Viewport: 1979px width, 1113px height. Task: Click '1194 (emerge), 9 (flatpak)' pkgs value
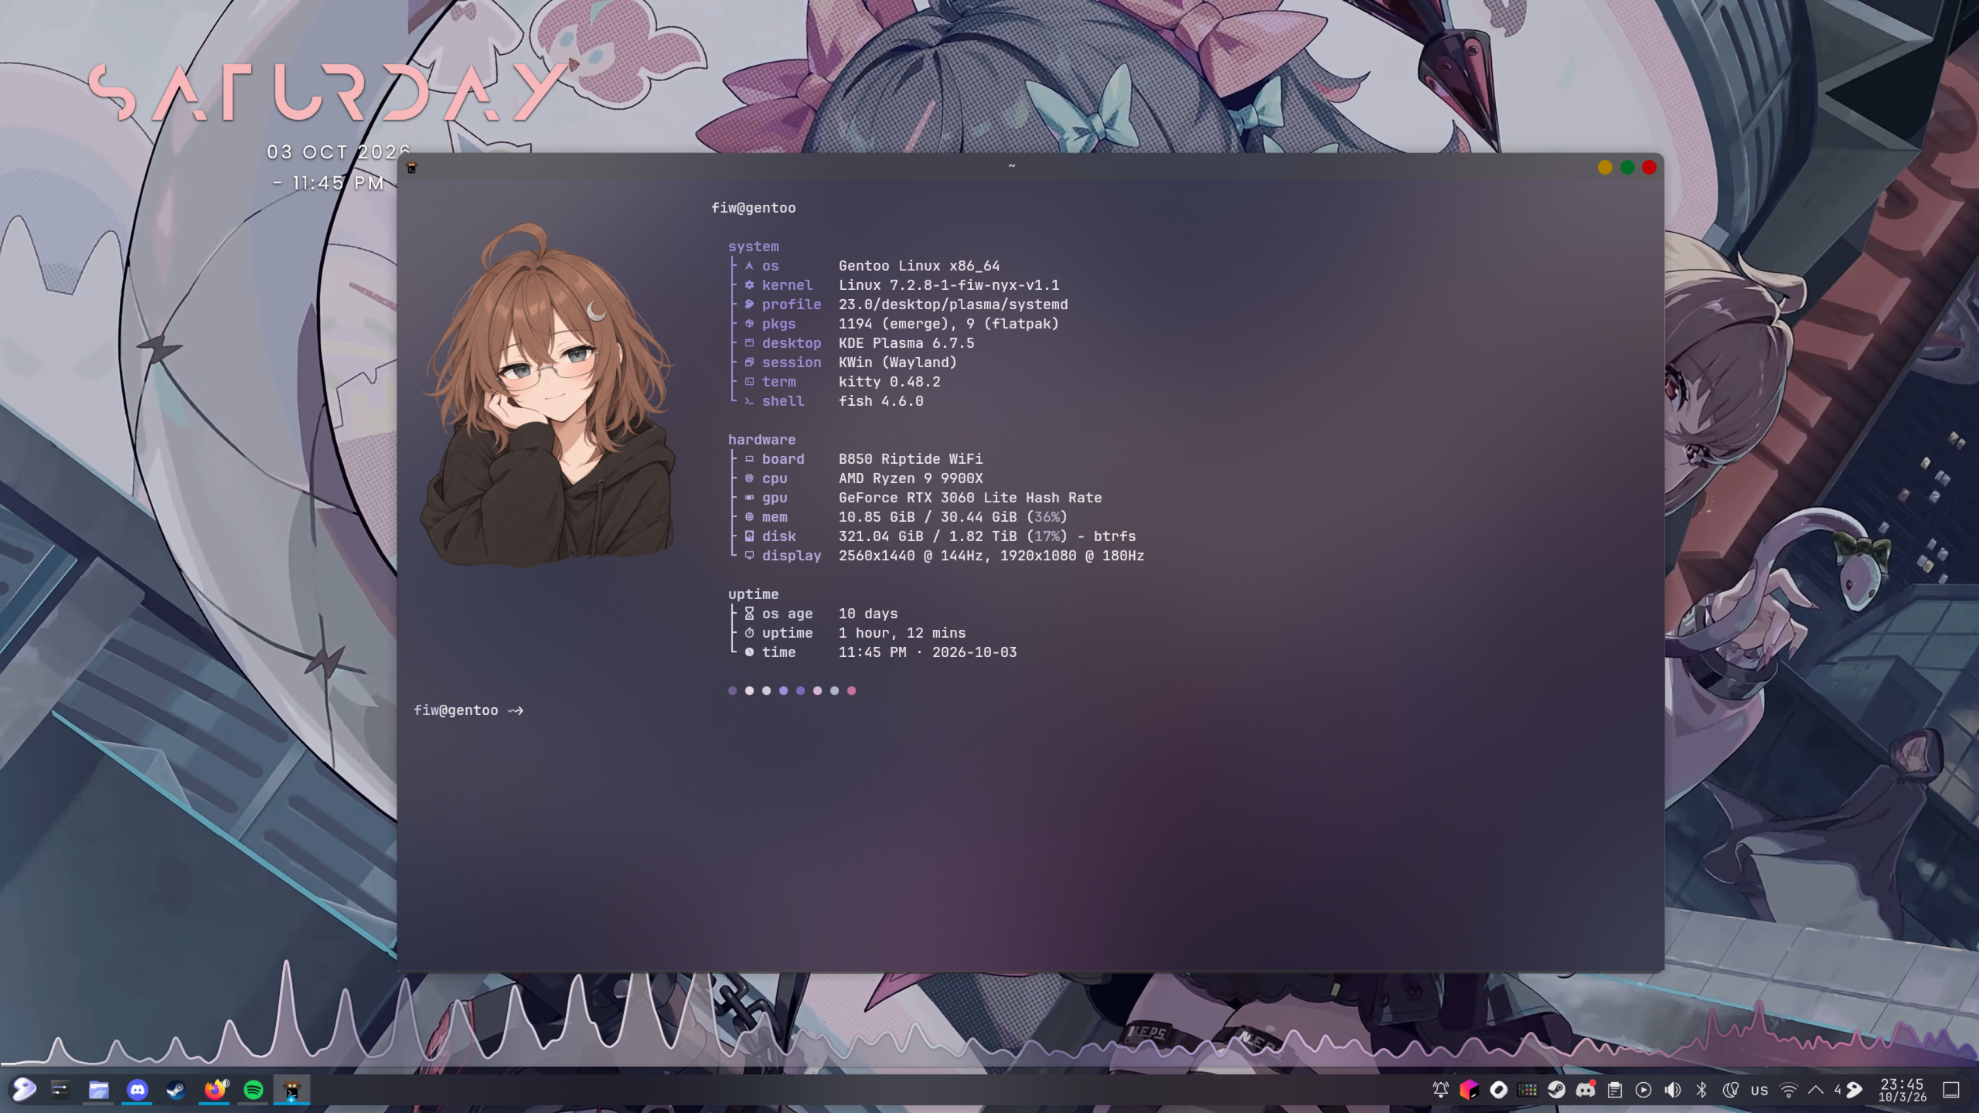pos(949,324)
